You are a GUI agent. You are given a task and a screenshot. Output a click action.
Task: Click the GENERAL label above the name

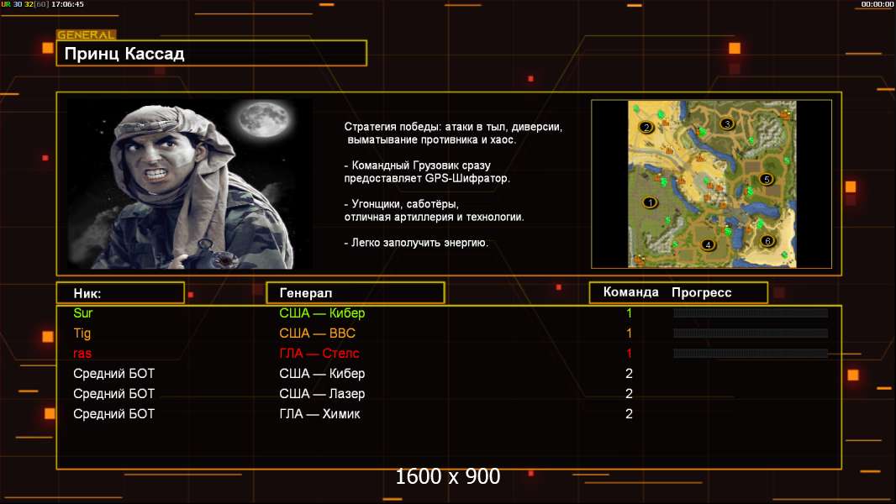pyautogui.click(x=87, y=34)
